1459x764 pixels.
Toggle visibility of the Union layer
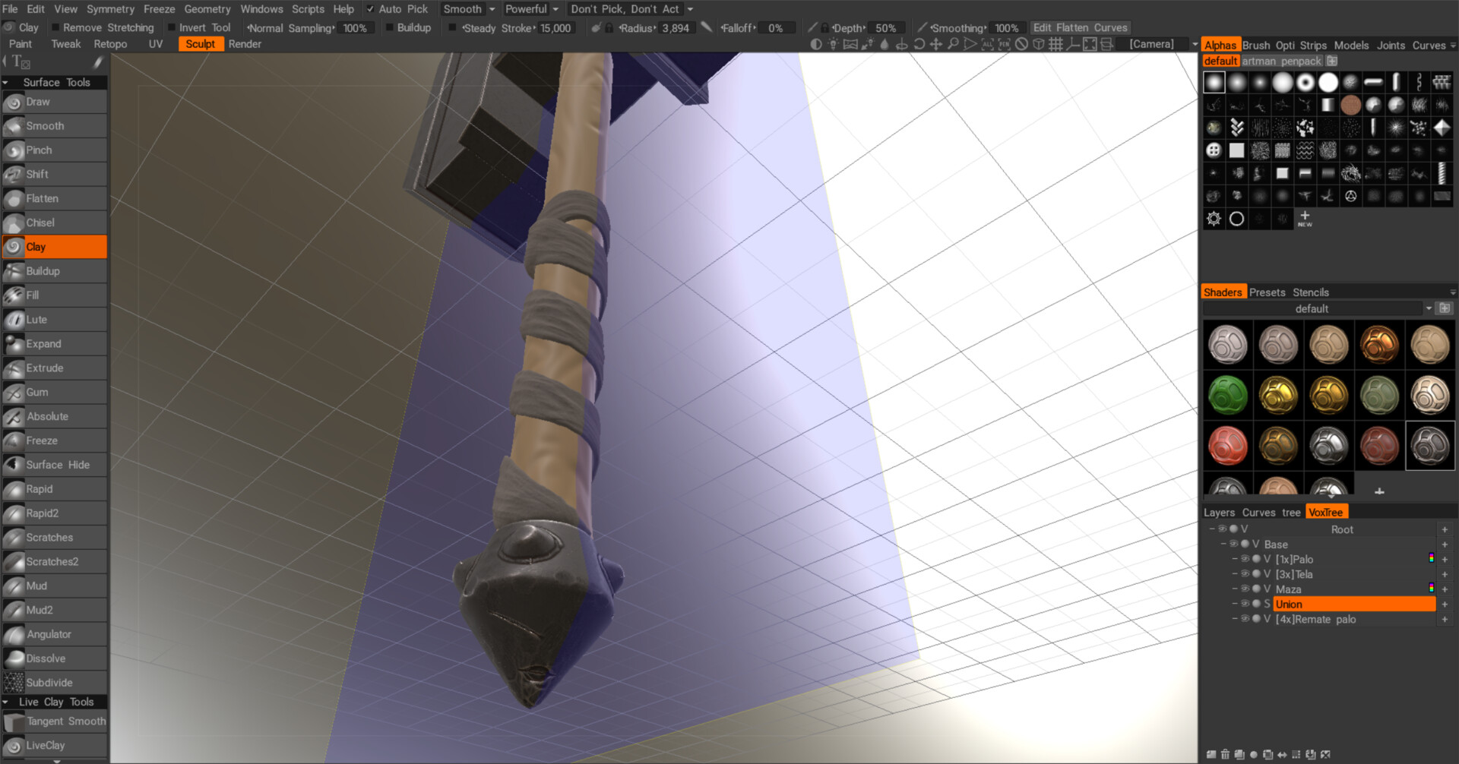point(1245,604)
